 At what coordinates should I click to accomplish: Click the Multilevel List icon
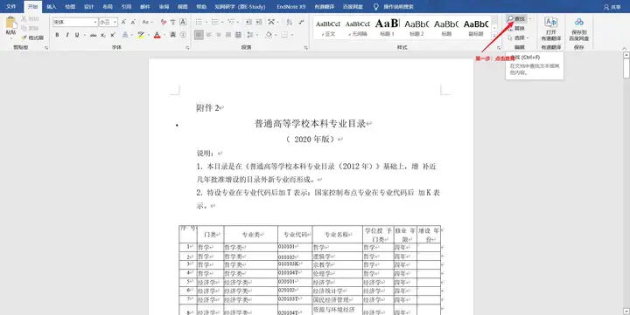click(231, 22)
